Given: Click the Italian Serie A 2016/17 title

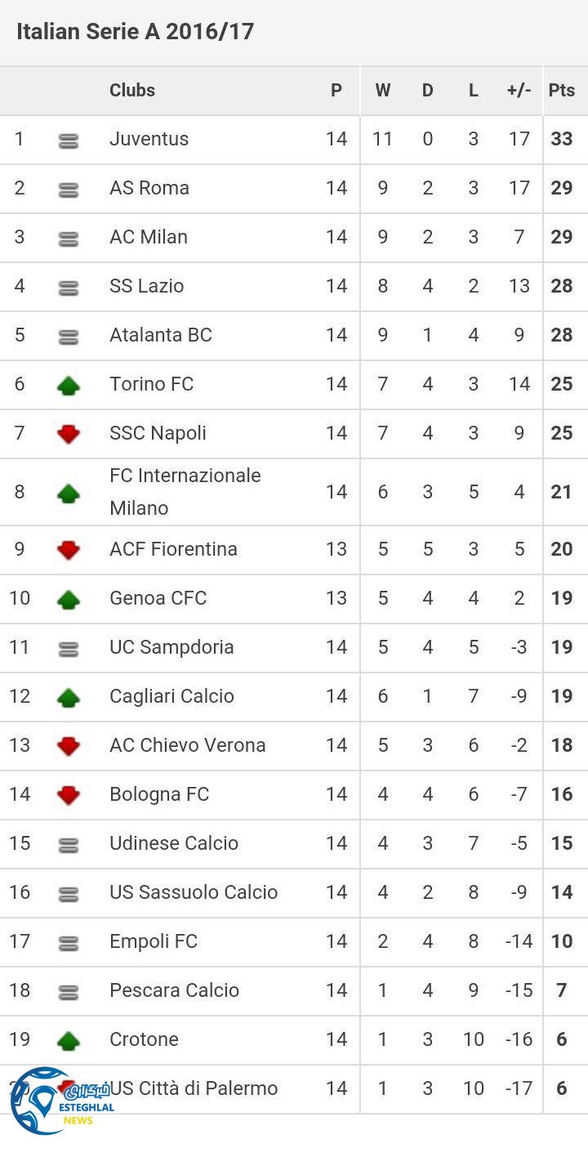Looking at the screenshot, I should click(x=136, y=32).
